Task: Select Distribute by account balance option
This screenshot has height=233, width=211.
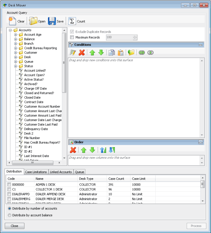Action: click(9, 215)
